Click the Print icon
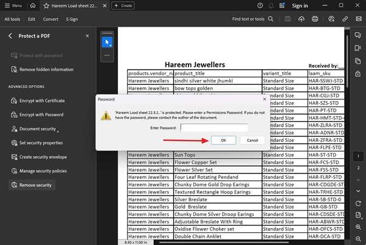366x245 pixels. coord(315,19)
